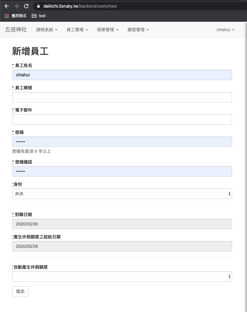Open the 自動產生休假額度 dropdown

[122, 277]
